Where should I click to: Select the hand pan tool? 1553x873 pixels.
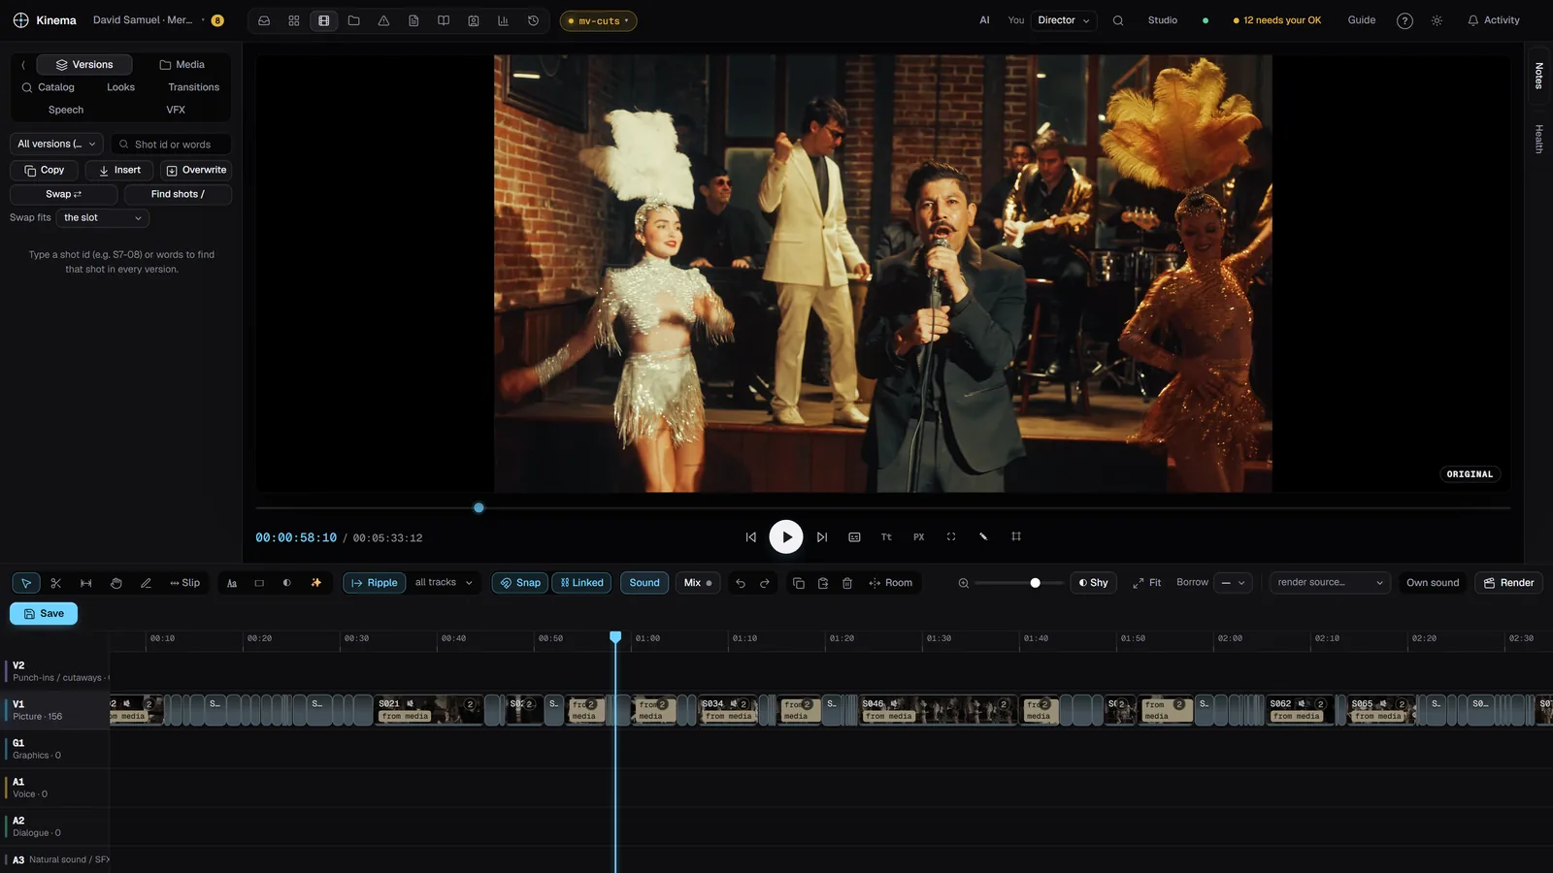[x=116, y=583]
